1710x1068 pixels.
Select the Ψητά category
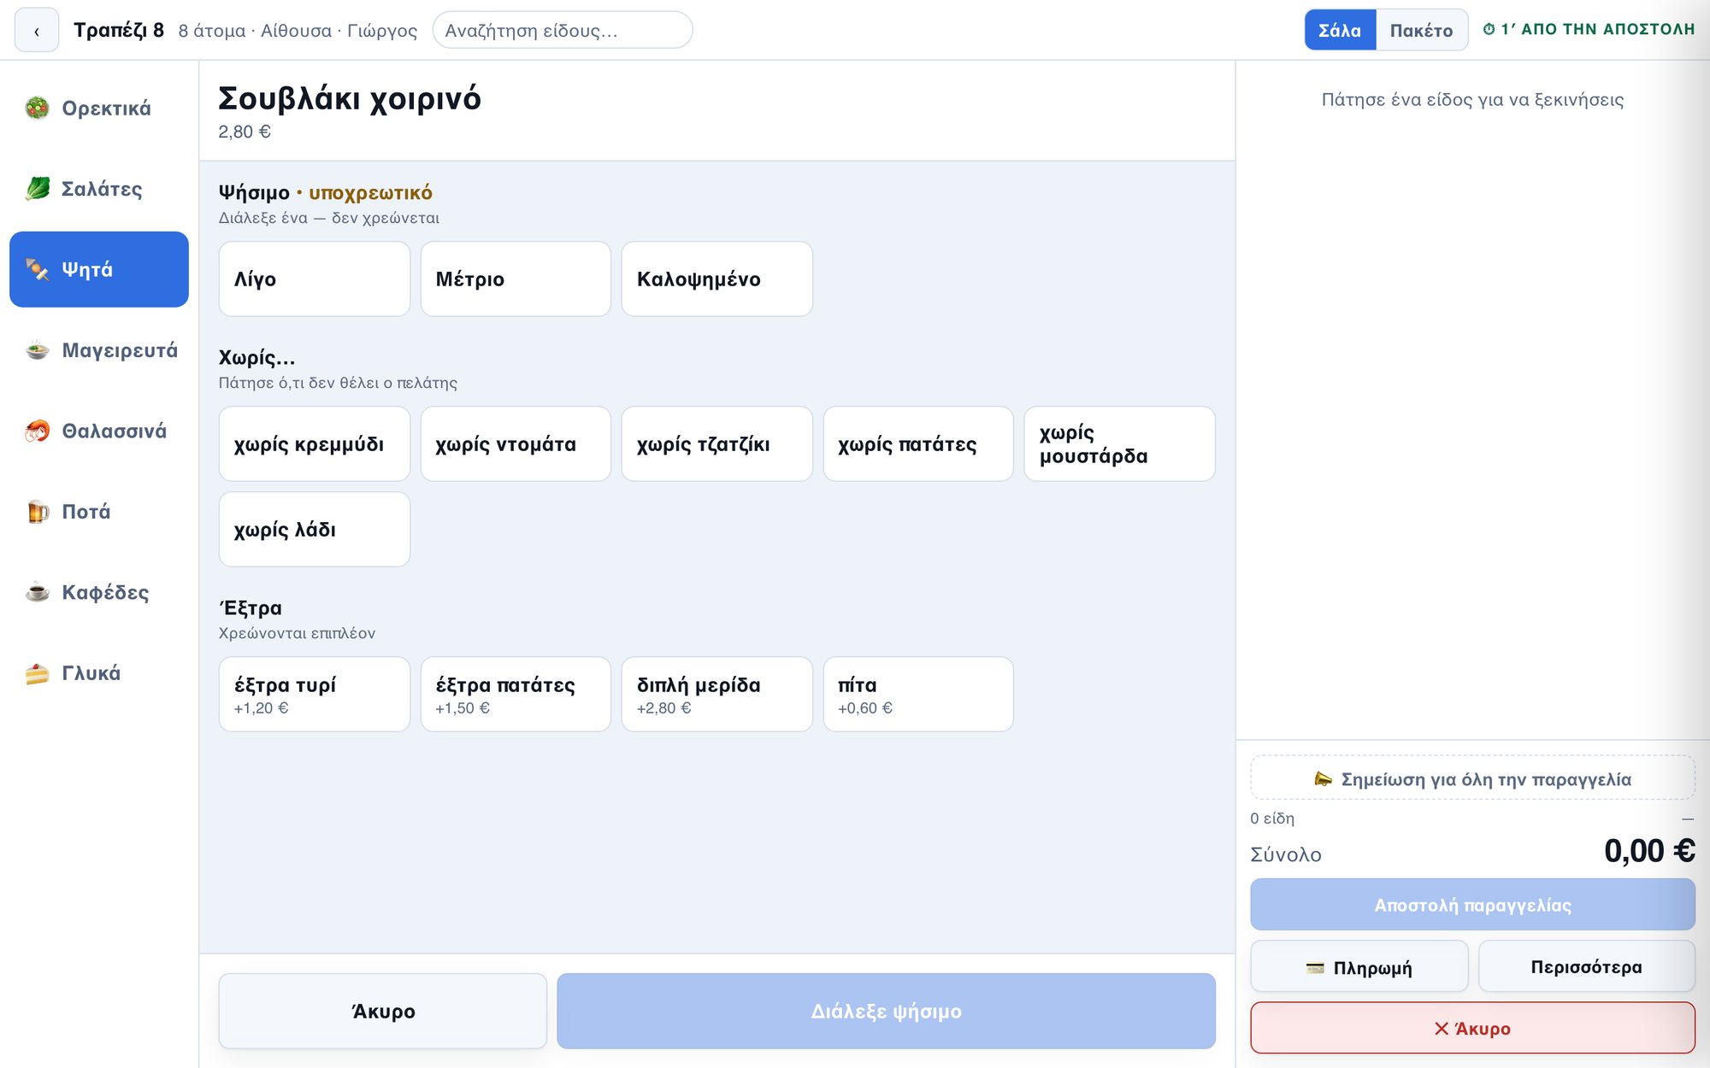(x=99, y=269)
